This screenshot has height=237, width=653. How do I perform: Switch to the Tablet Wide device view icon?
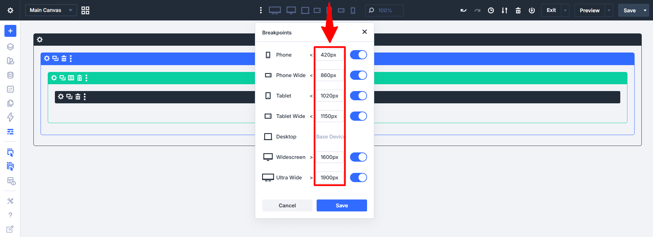coord(317,11)
